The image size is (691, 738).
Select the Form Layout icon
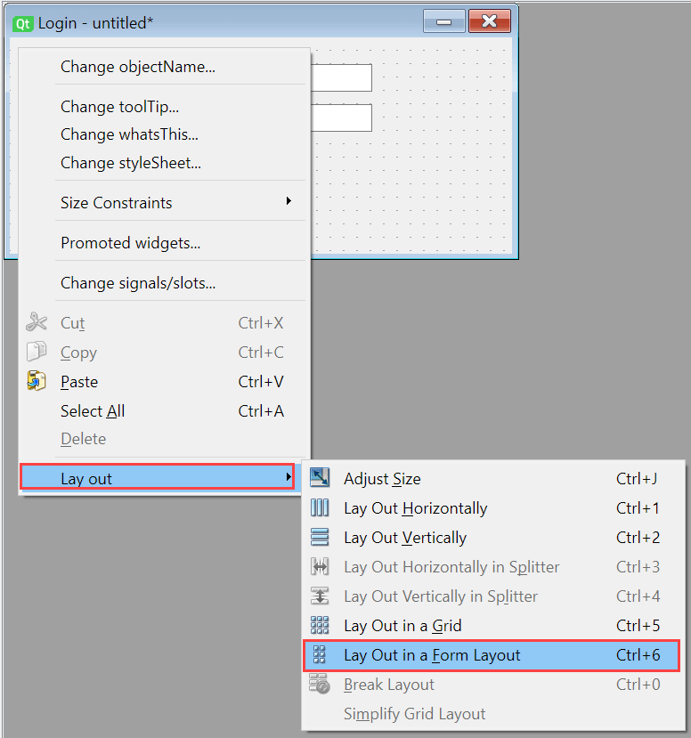[321, 655]
